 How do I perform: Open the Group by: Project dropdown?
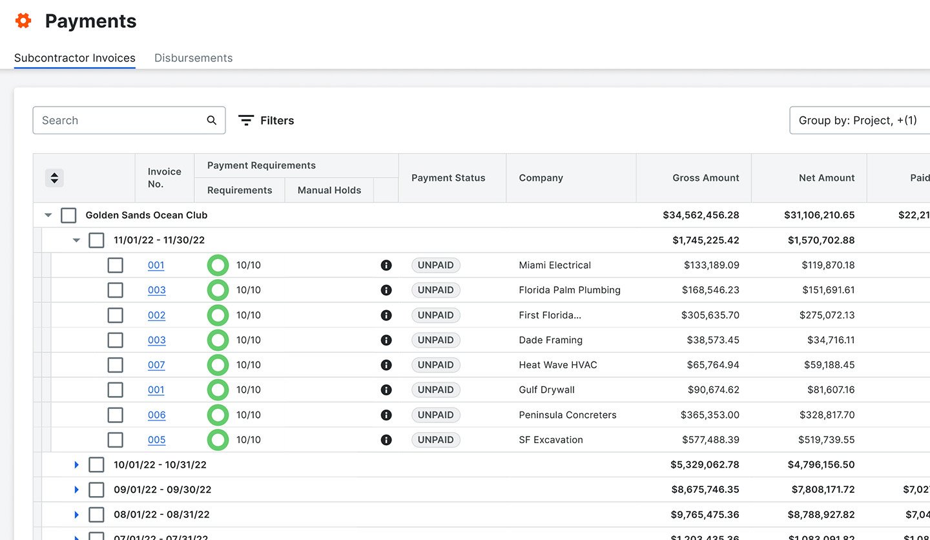859,120
